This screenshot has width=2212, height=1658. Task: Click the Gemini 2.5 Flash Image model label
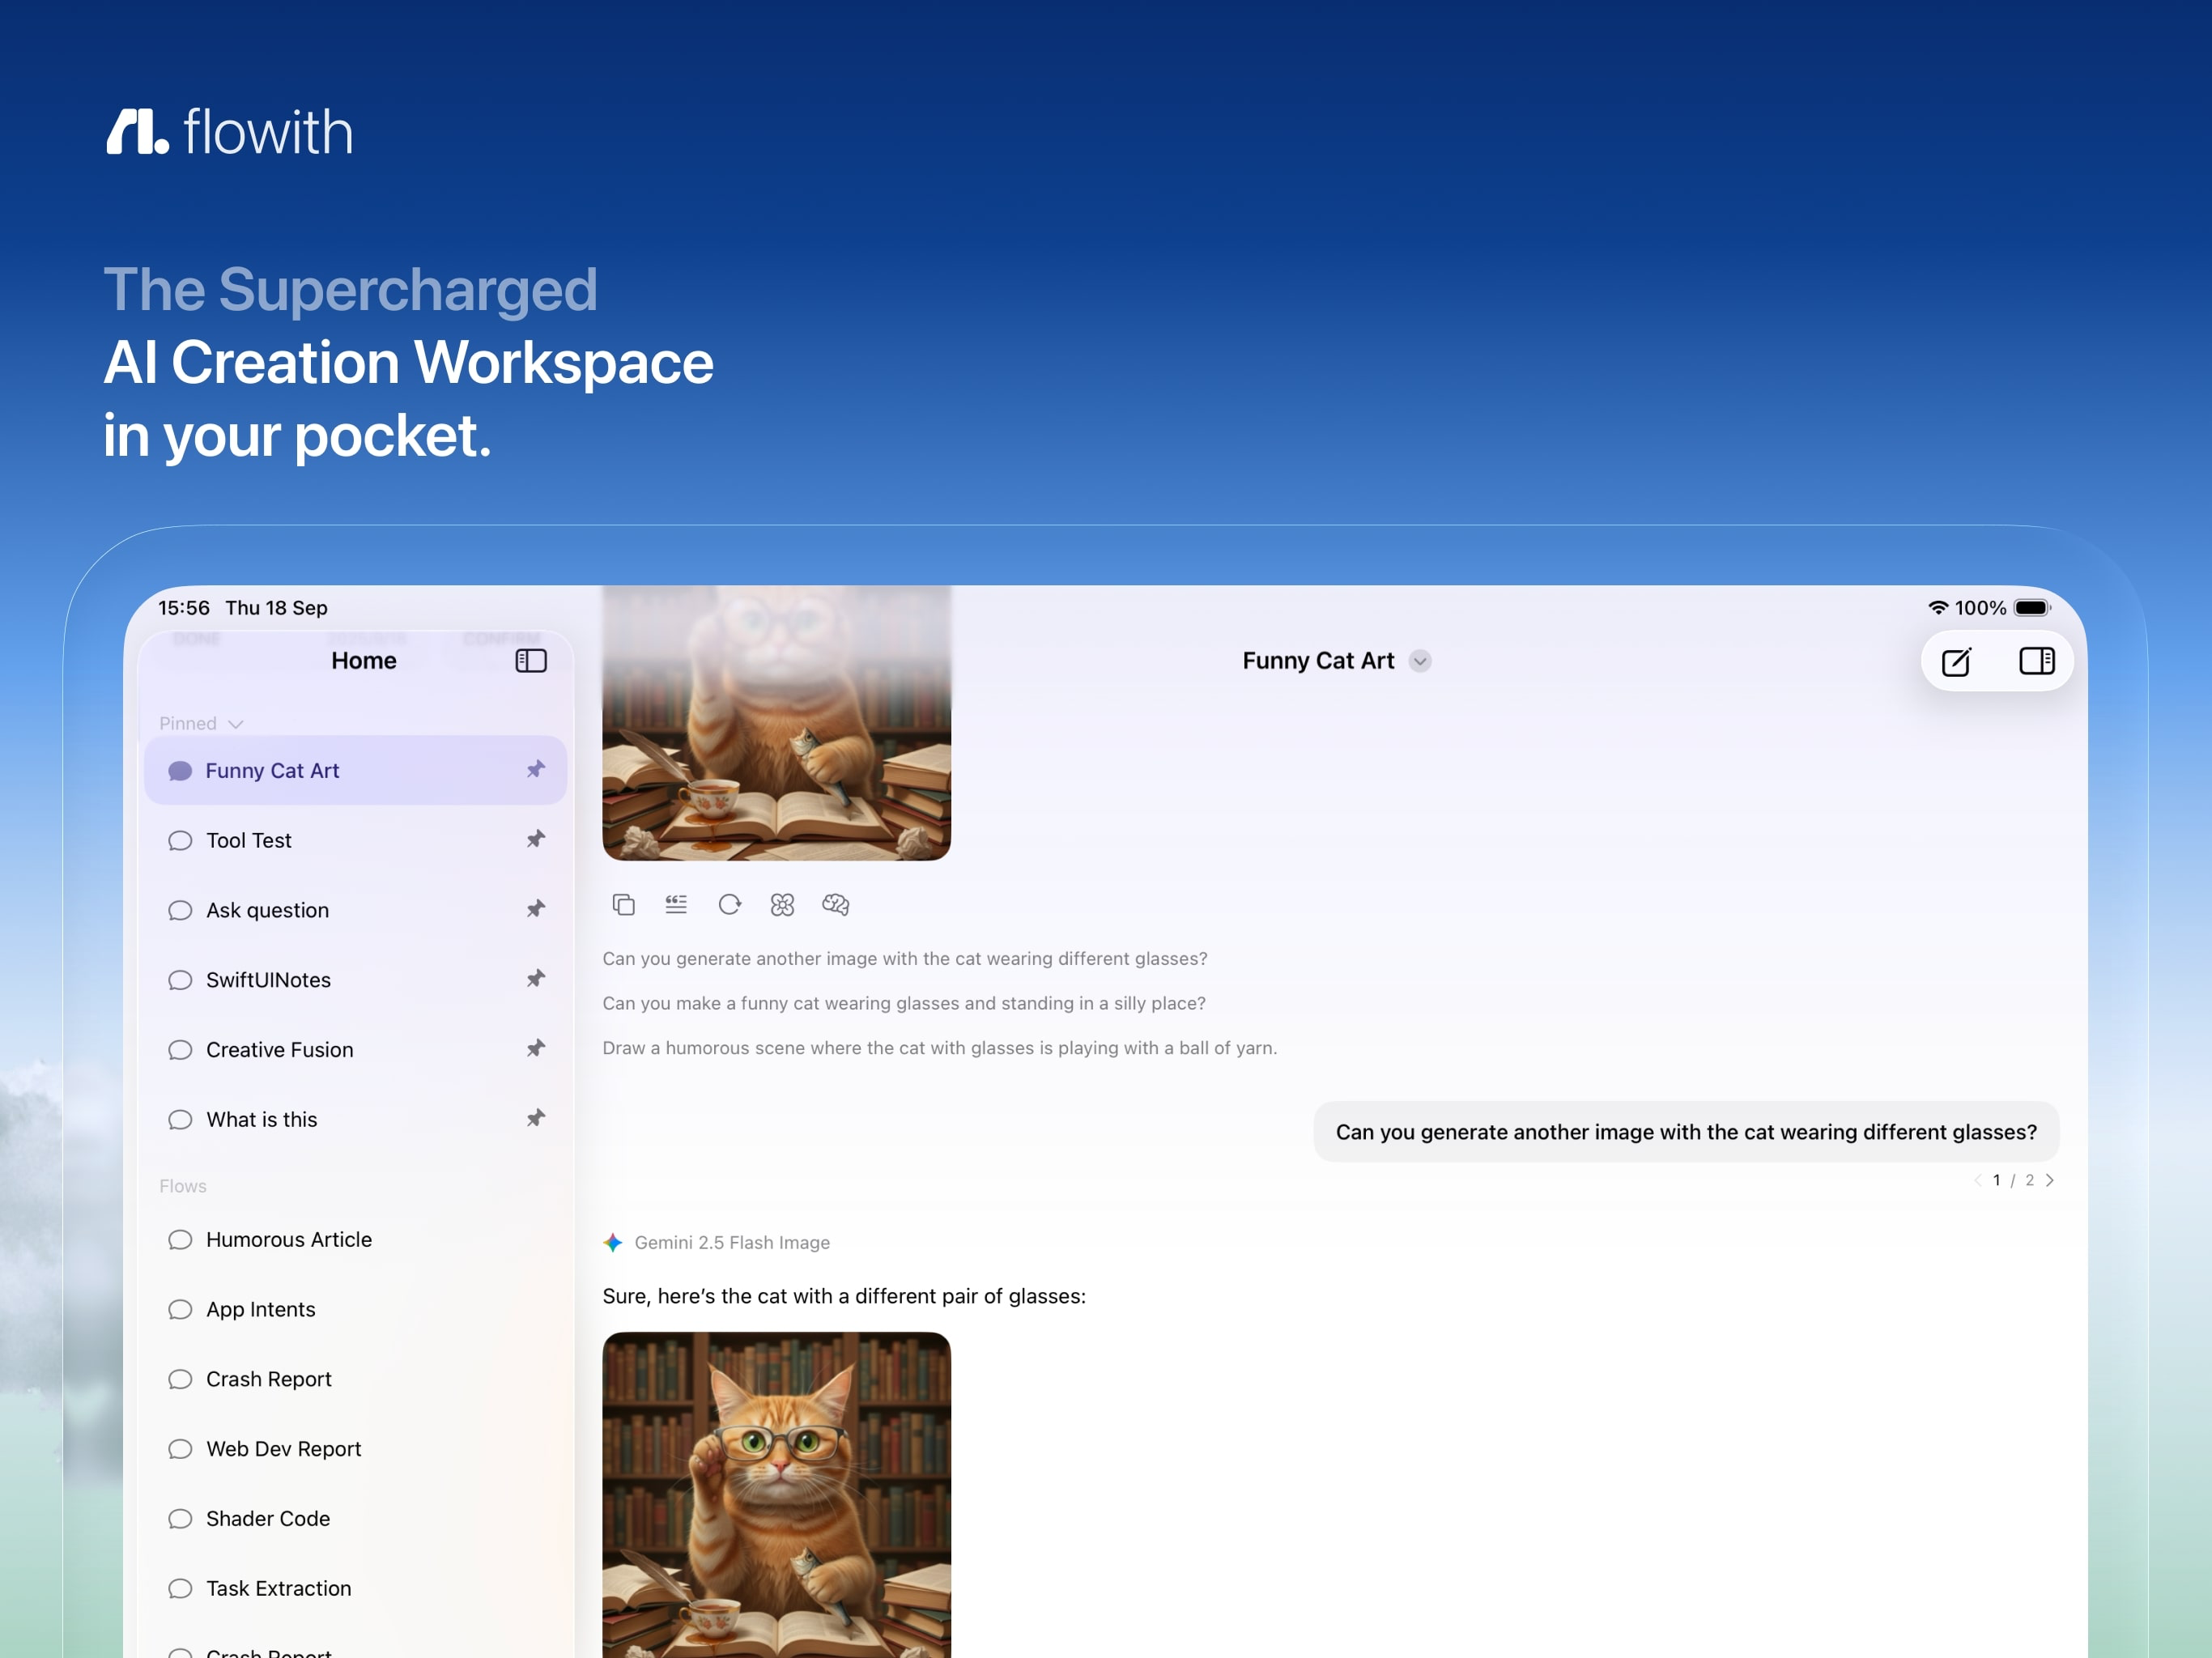tap(732, 1243)
